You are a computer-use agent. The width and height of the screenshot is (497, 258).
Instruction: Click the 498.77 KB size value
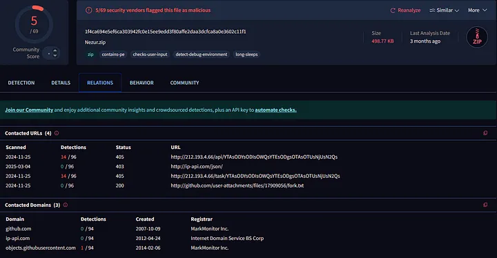[382, 41]
